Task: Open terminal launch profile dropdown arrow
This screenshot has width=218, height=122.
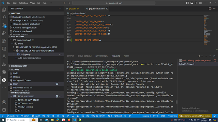Action: tap(202, 56)
